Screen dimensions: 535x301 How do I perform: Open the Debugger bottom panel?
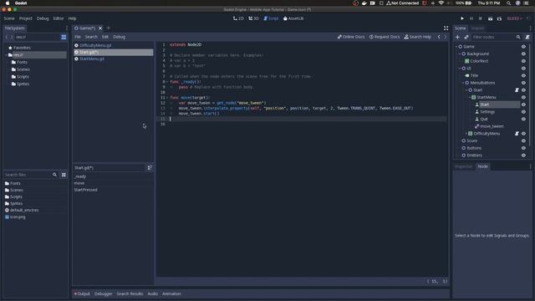point(103,293)
